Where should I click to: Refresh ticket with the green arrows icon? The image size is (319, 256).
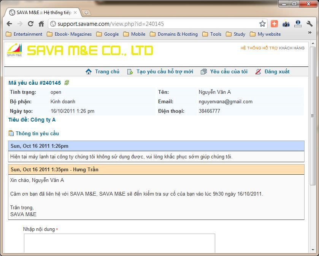(67, 82)
